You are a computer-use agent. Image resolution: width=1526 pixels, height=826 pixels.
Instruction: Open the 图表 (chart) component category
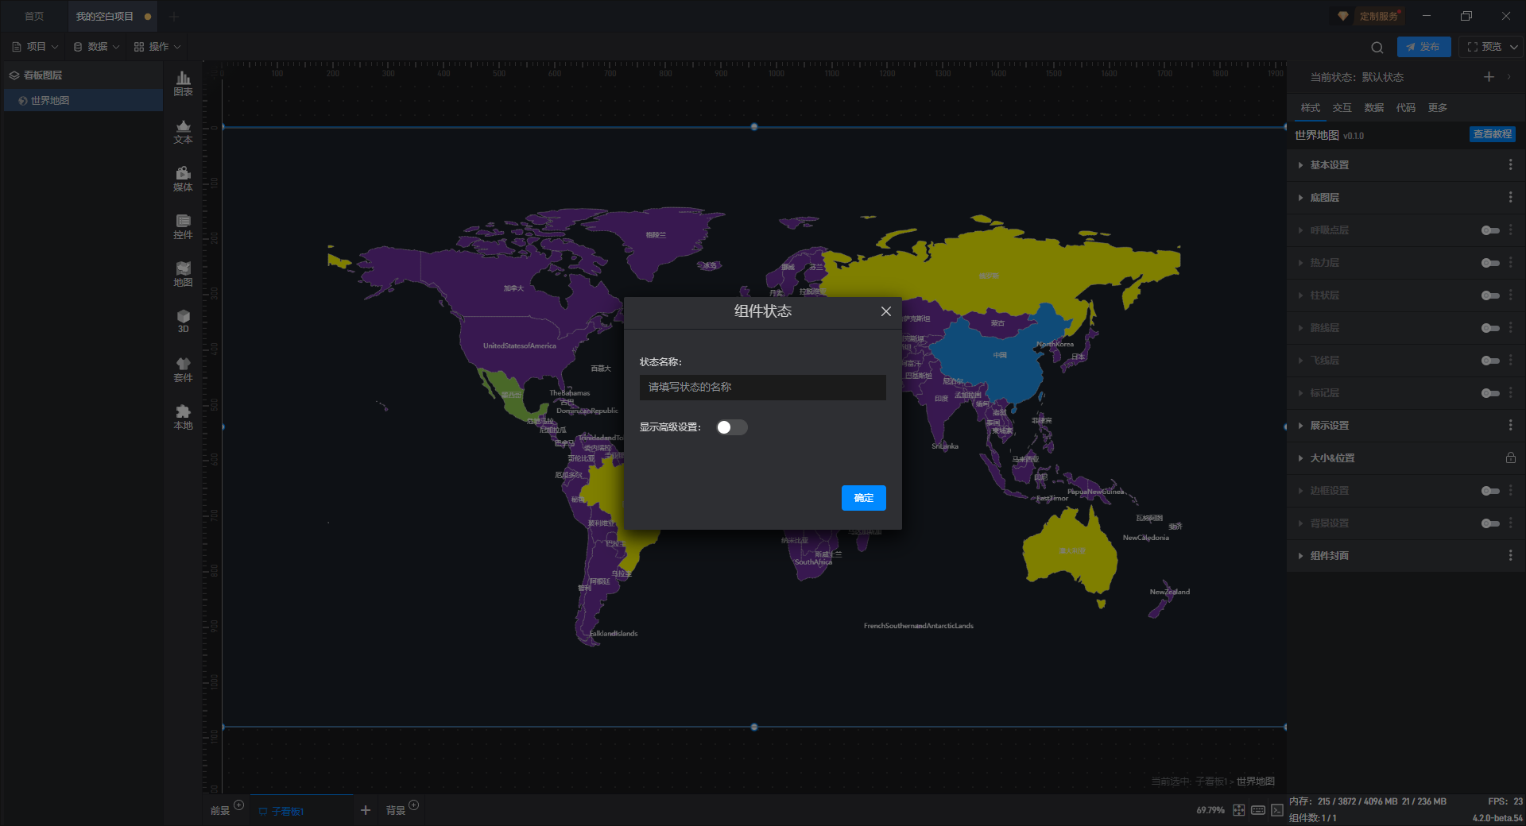tap(183, 83)
